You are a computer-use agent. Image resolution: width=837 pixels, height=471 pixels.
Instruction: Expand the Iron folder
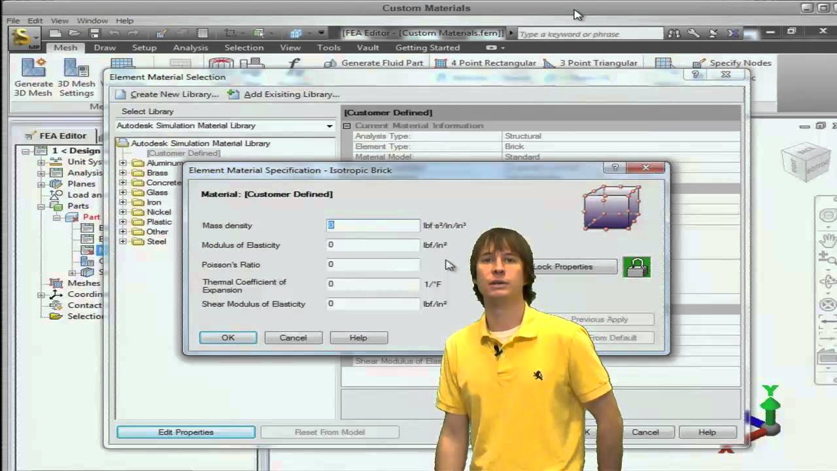point(123,202)
